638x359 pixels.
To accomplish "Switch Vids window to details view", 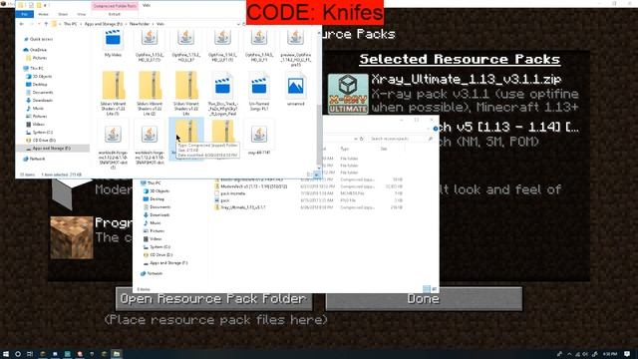I will coord(310,175).
